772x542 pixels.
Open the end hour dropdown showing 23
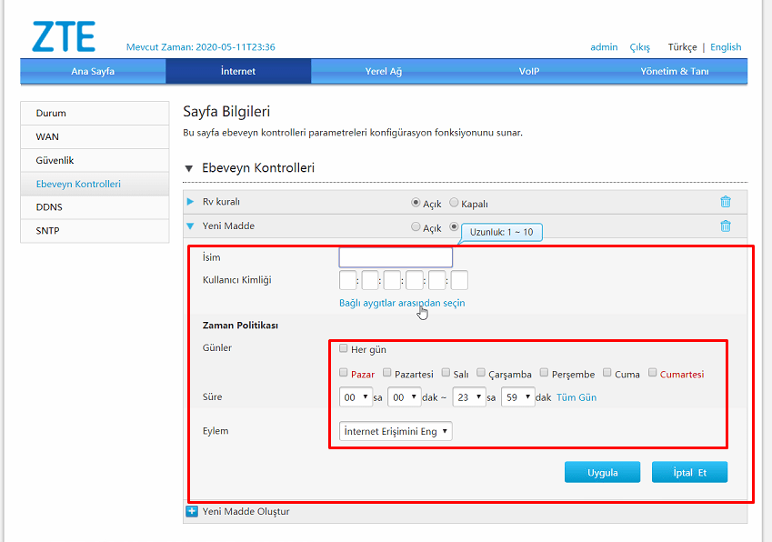point(469,396)
